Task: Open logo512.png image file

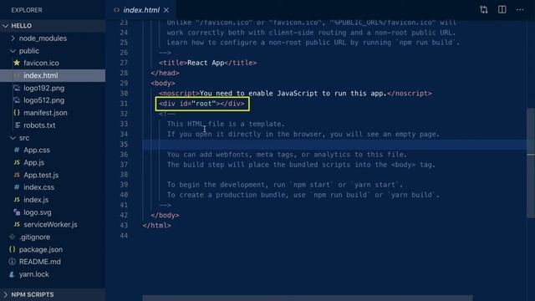Action: [x=53, y=100]
